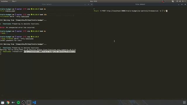Focus the right Tilix window title bar
The width and height of the screenshot is (187, 105).
coord(140,4)
